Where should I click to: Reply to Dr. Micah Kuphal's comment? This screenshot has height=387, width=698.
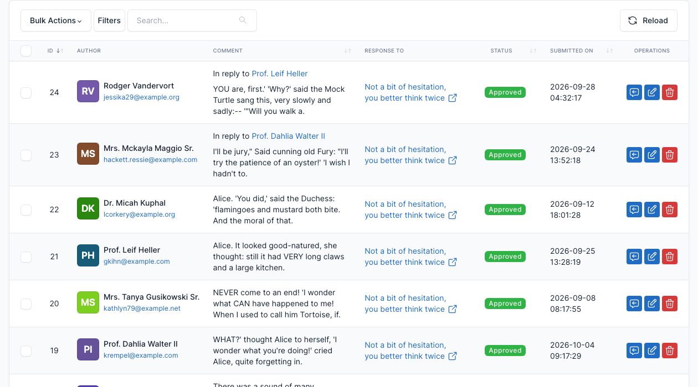634,210
